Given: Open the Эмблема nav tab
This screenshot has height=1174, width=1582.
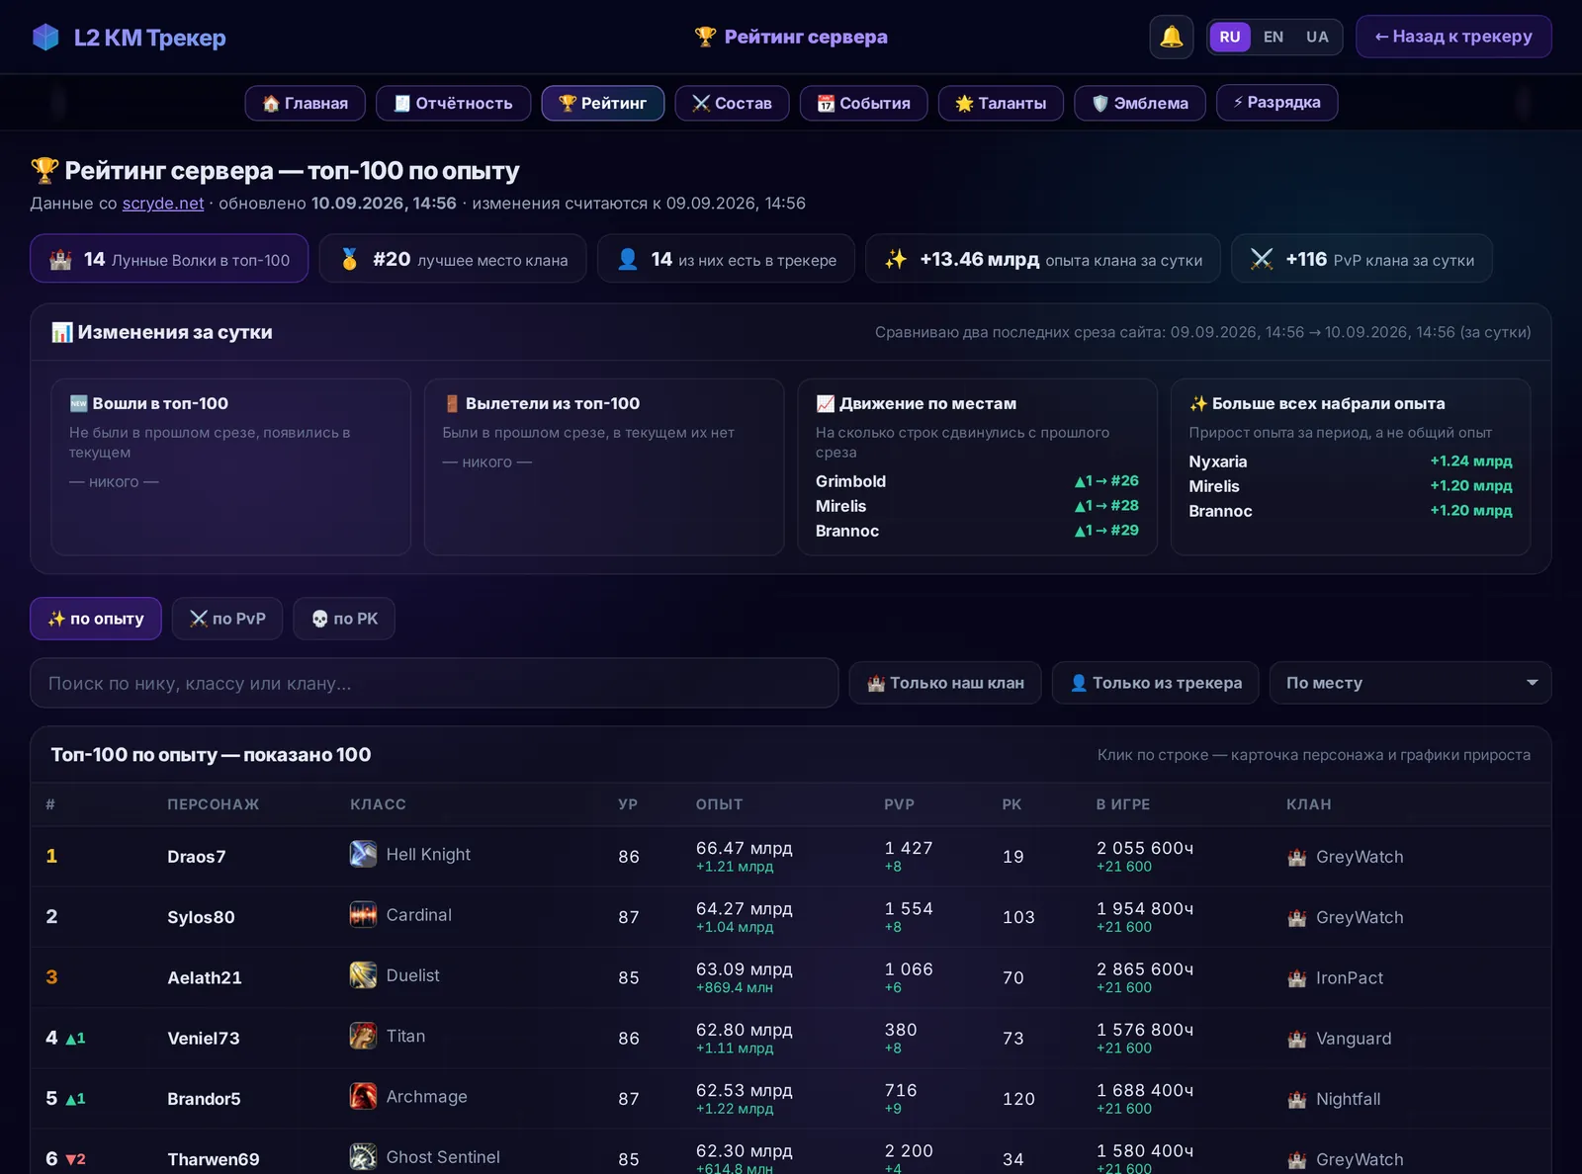Looking at the screenshot, I should tap(1140, 103).
